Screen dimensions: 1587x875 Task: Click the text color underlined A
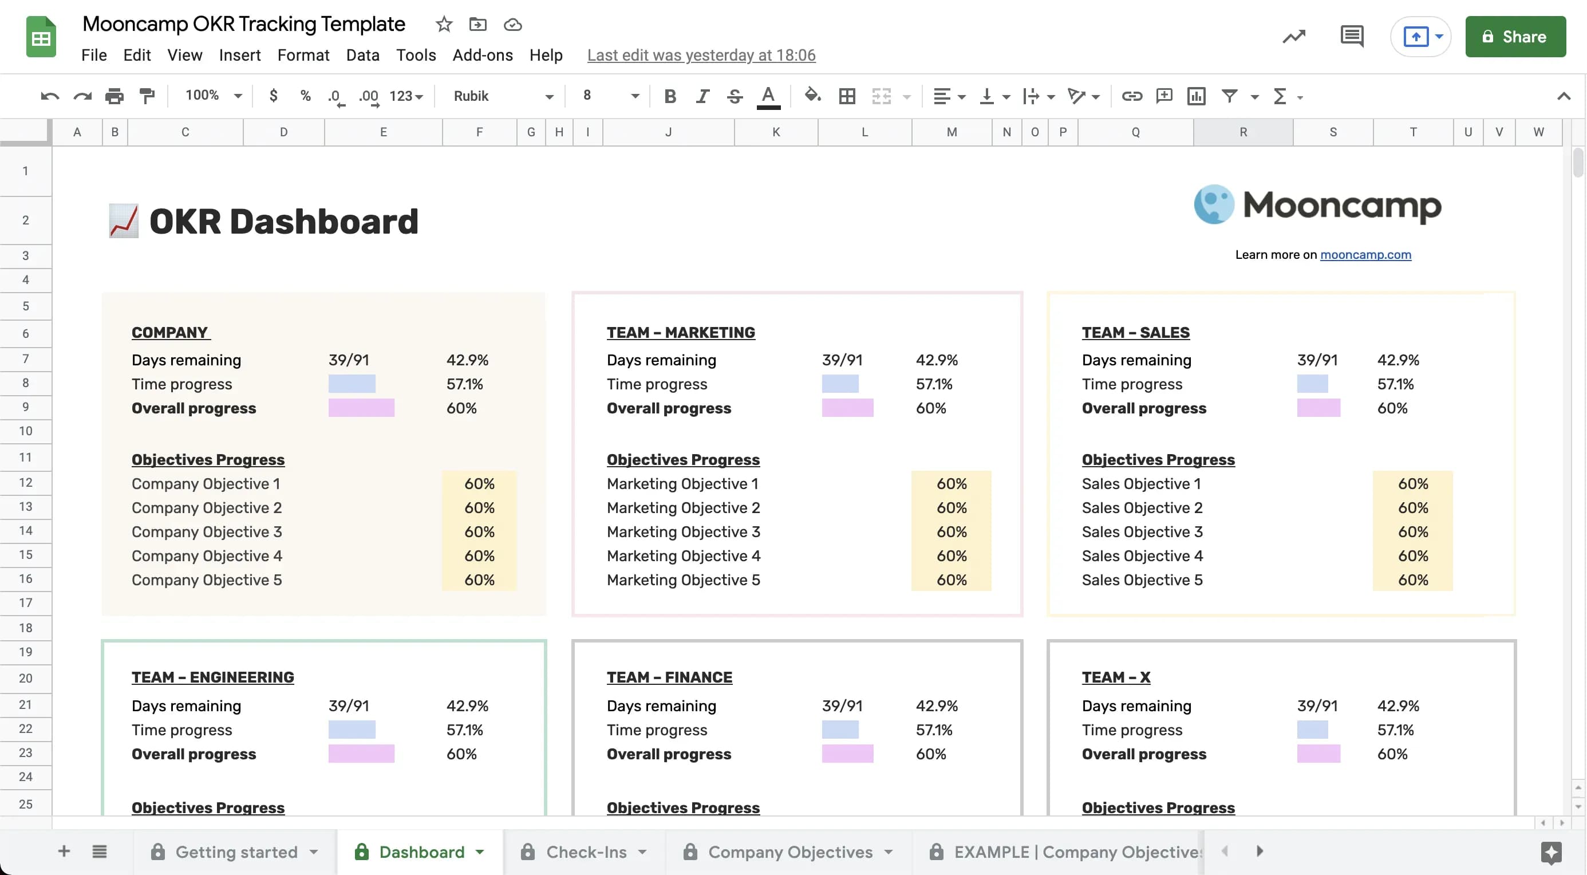pyautogui.click(x=768, y=96)
